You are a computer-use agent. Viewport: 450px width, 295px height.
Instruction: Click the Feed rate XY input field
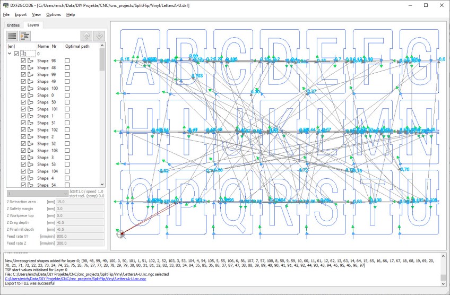(x=80, y=236)
